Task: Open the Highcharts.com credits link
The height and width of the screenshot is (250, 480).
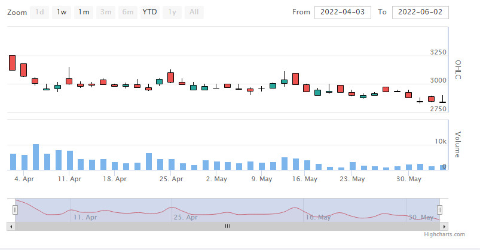Action: (444, 234)
